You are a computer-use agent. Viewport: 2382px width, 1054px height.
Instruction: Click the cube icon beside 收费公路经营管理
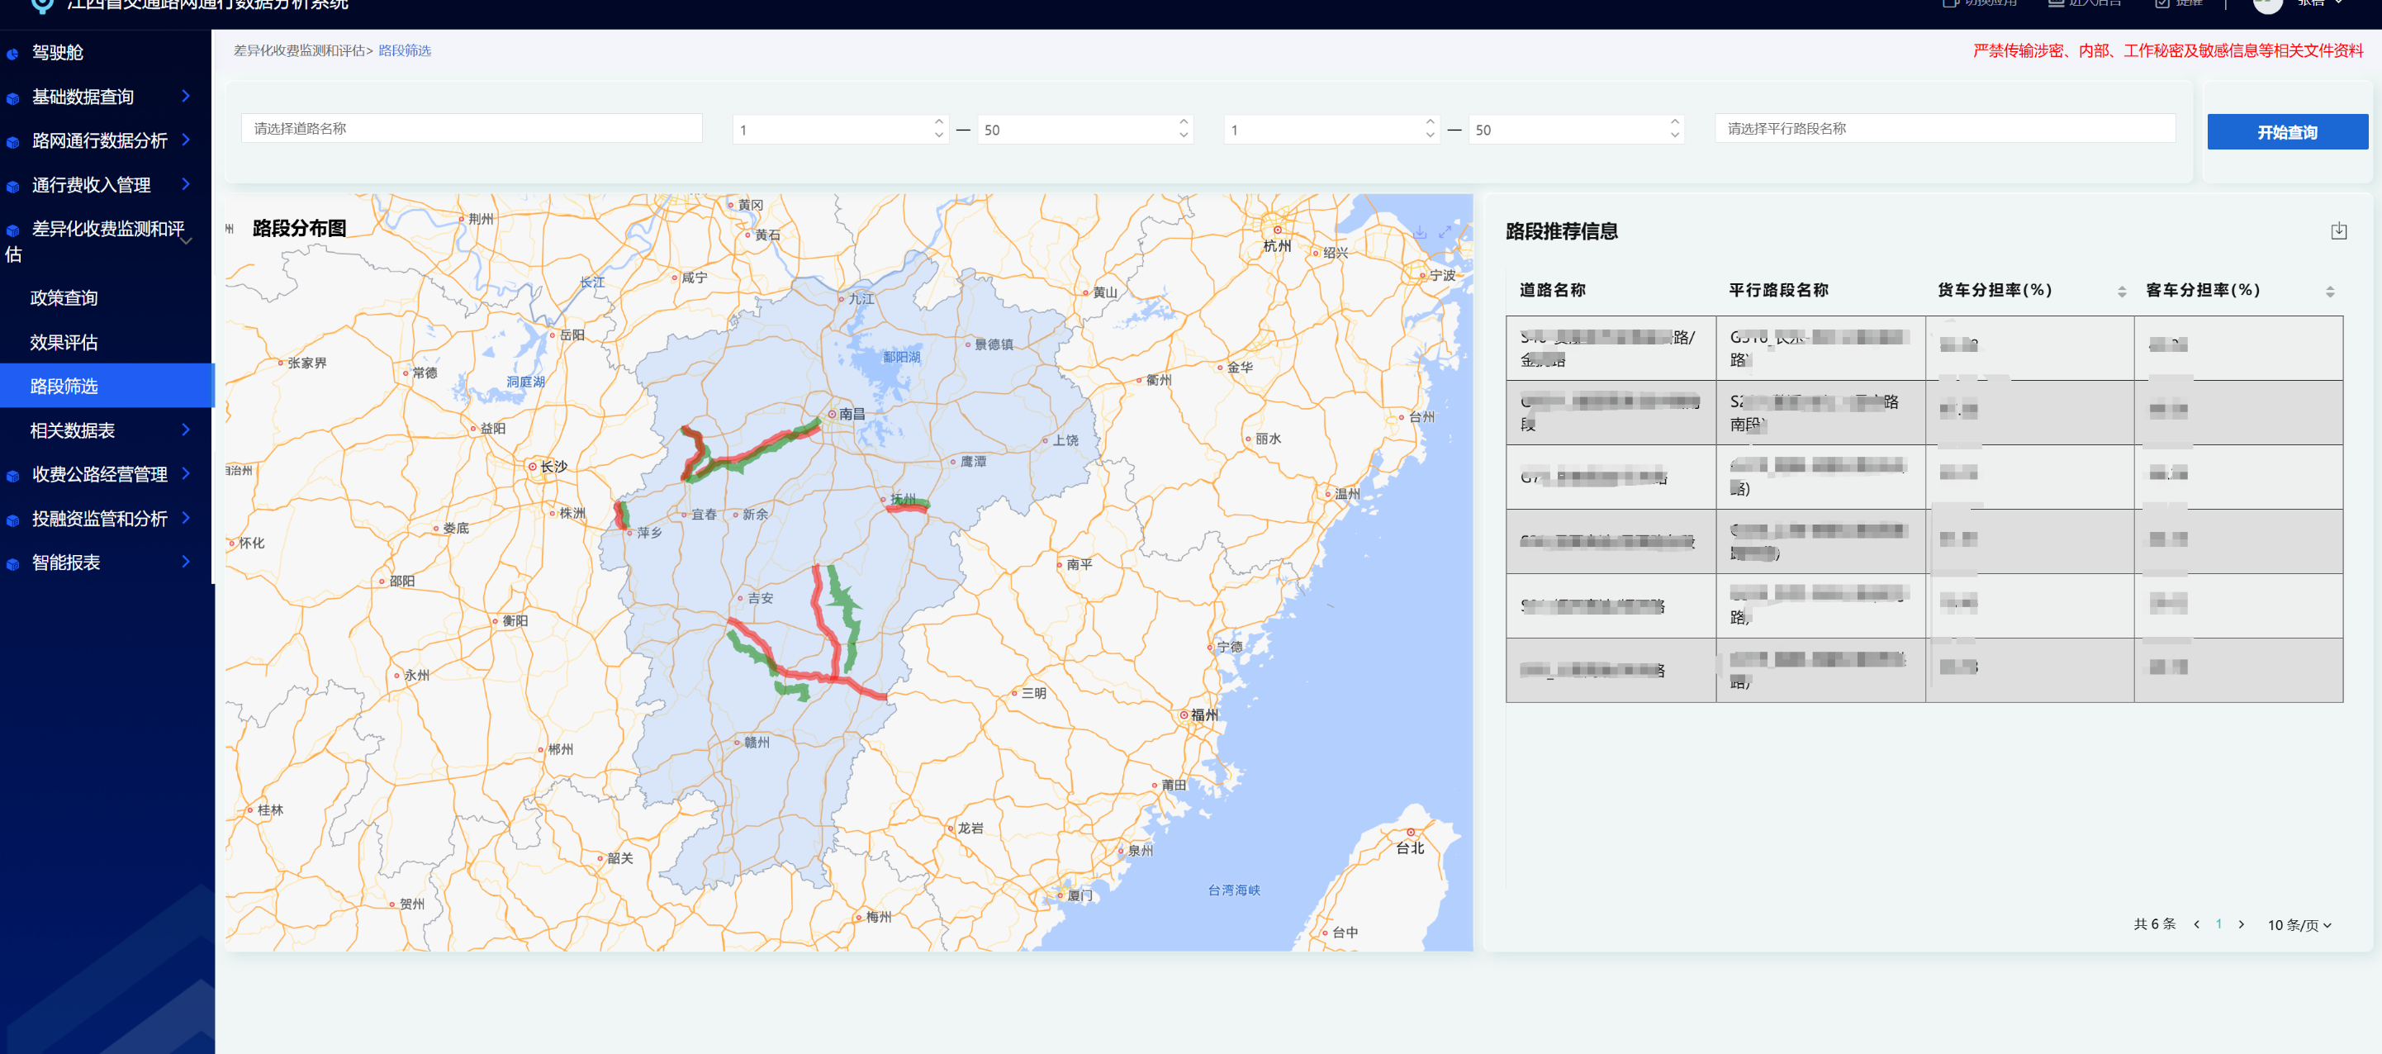[13, 476]
